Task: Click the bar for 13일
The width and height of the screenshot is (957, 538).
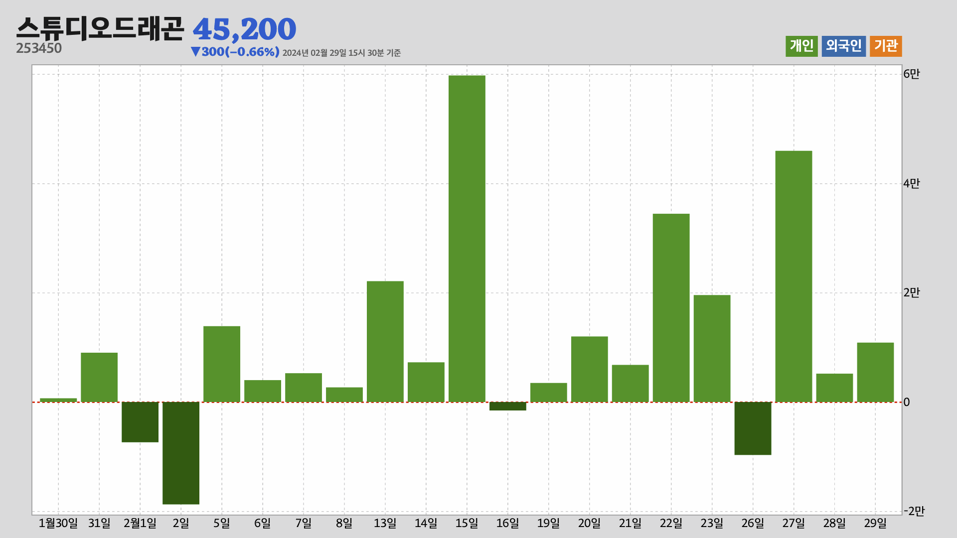Action: 385,342
